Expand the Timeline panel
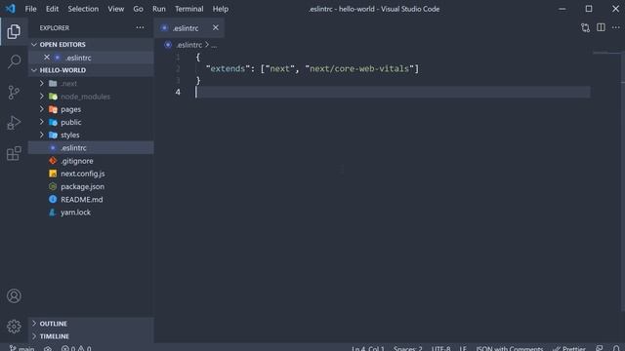 coord(91,336)
